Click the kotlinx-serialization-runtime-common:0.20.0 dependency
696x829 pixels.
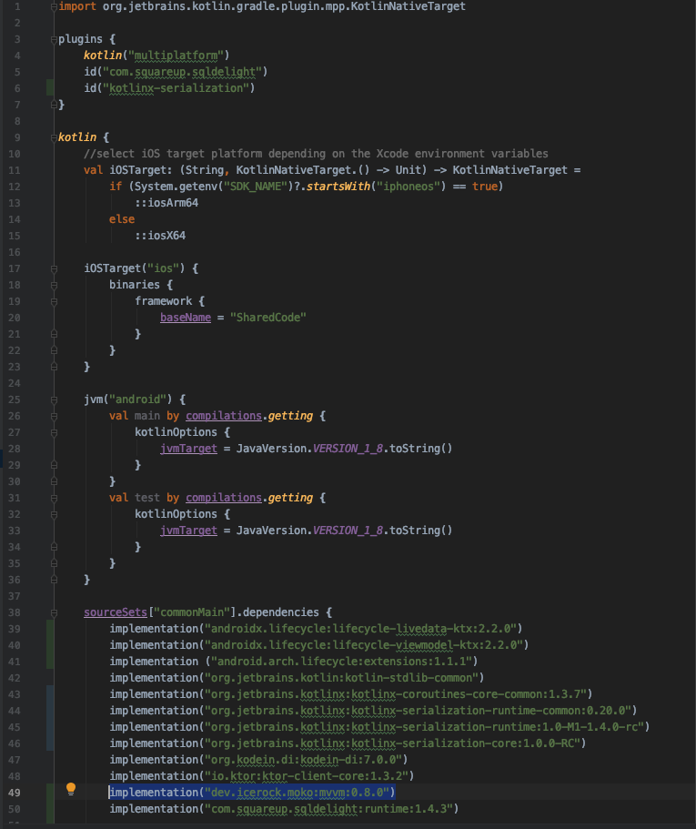(373, 711)
